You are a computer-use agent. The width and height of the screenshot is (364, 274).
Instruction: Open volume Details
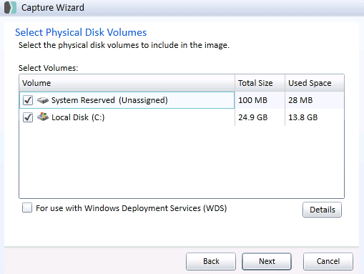coord(322,210)
